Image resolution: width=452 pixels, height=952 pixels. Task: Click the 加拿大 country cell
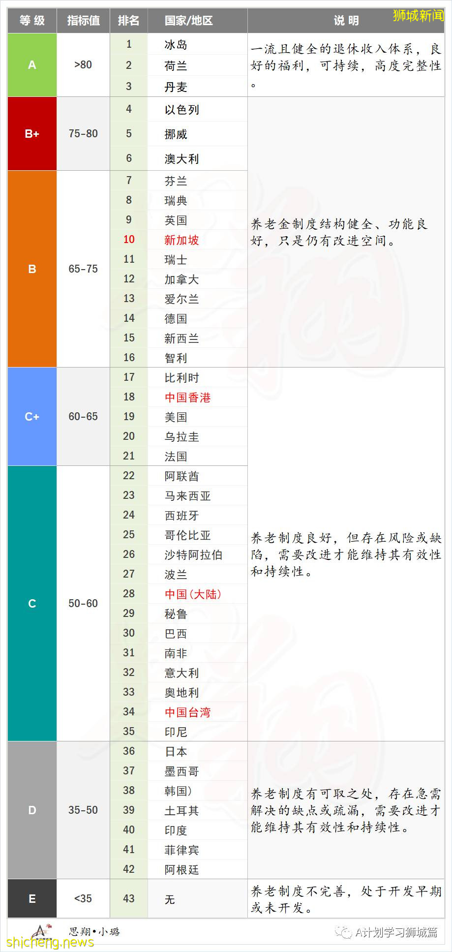197,279
